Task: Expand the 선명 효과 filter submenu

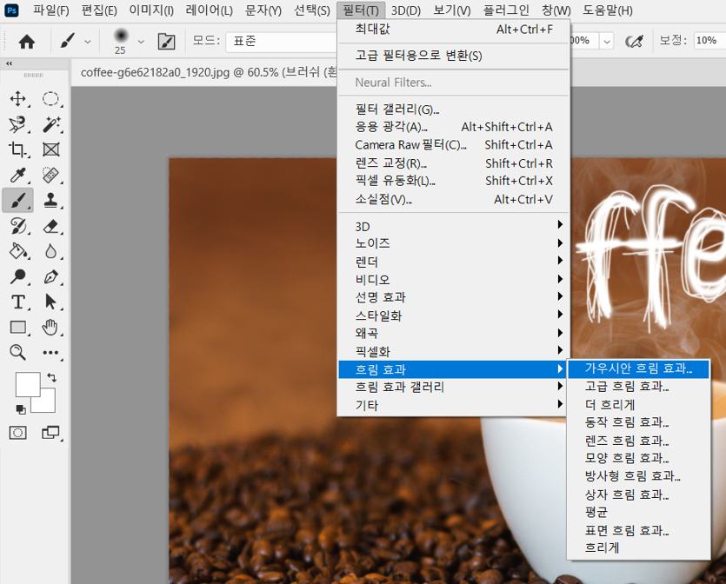Action: pyautogui.click(x=454, y=297)
